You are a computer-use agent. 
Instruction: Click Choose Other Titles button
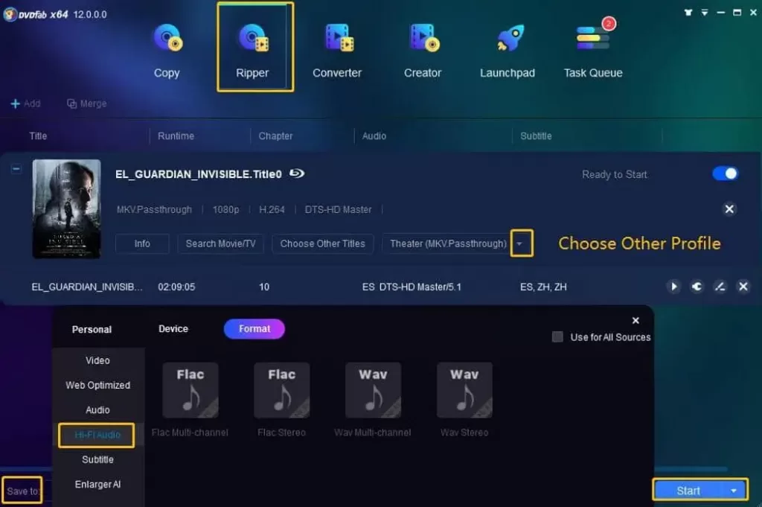[x=322, y=243]
